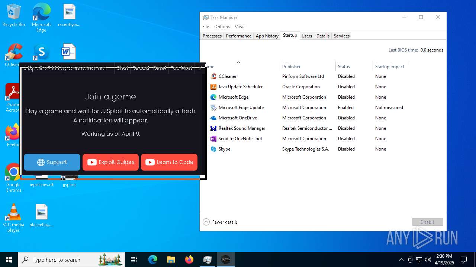Click Skype Technologies S.A. publisher cell

pos(306,149)
